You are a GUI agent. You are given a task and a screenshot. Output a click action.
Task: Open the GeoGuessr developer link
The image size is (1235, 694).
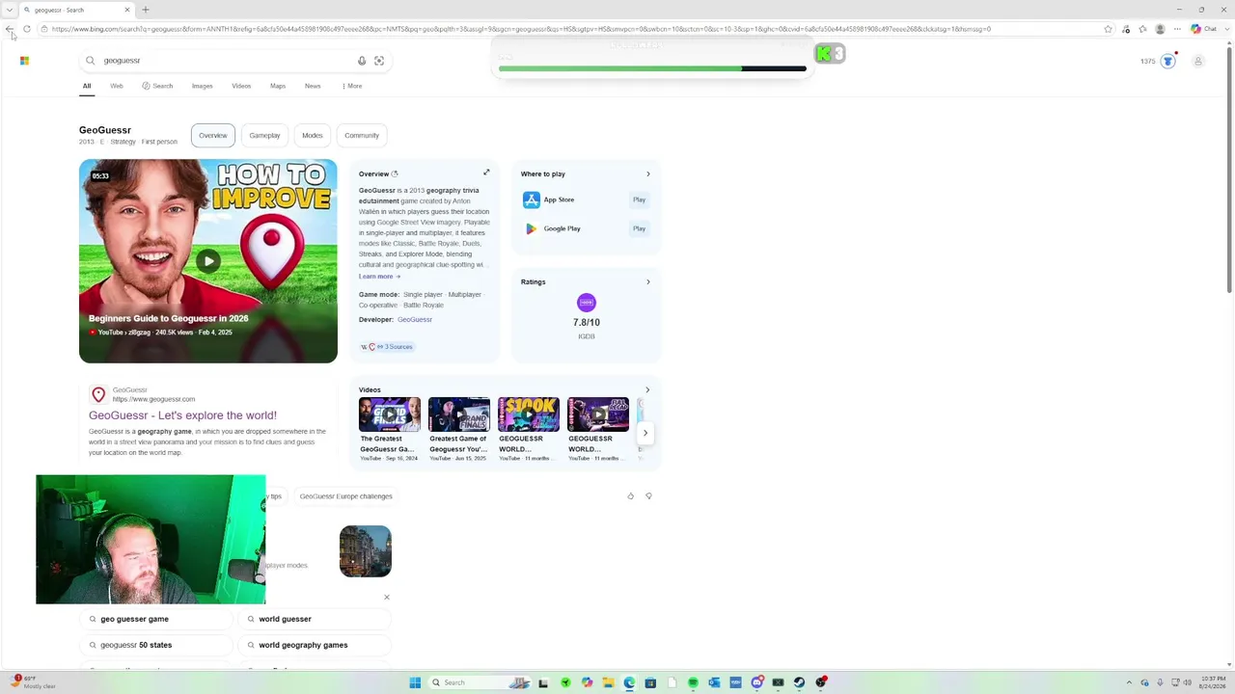[415, 319]
